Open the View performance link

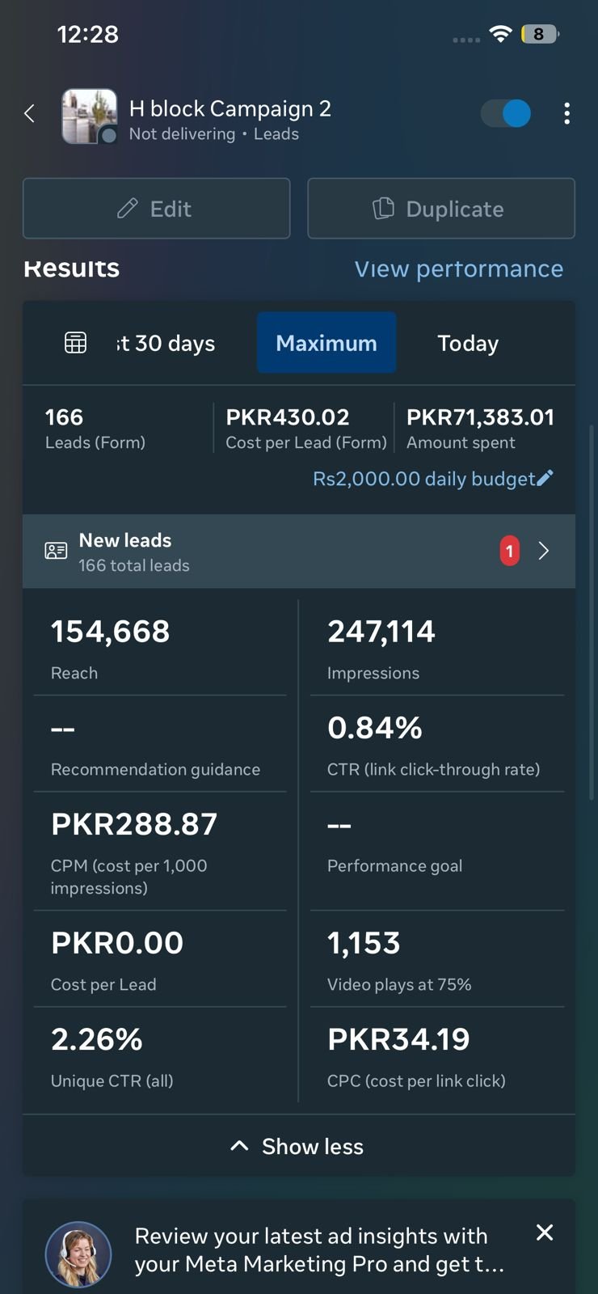pyautogui.click(x=458, y=269)
